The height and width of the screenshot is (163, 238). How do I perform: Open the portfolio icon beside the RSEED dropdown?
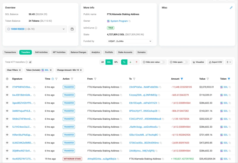[72, 29]
